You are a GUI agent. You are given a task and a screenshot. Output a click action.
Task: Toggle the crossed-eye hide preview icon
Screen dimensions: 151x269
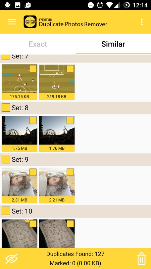(11, 259)
